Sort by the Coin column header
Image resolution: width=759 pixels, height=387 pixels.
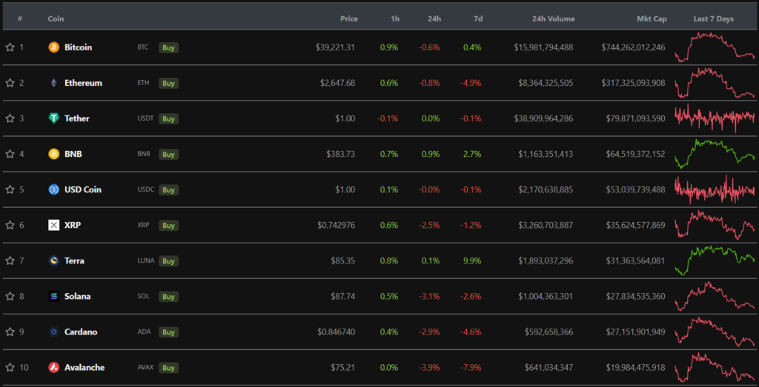pos(56,18)
